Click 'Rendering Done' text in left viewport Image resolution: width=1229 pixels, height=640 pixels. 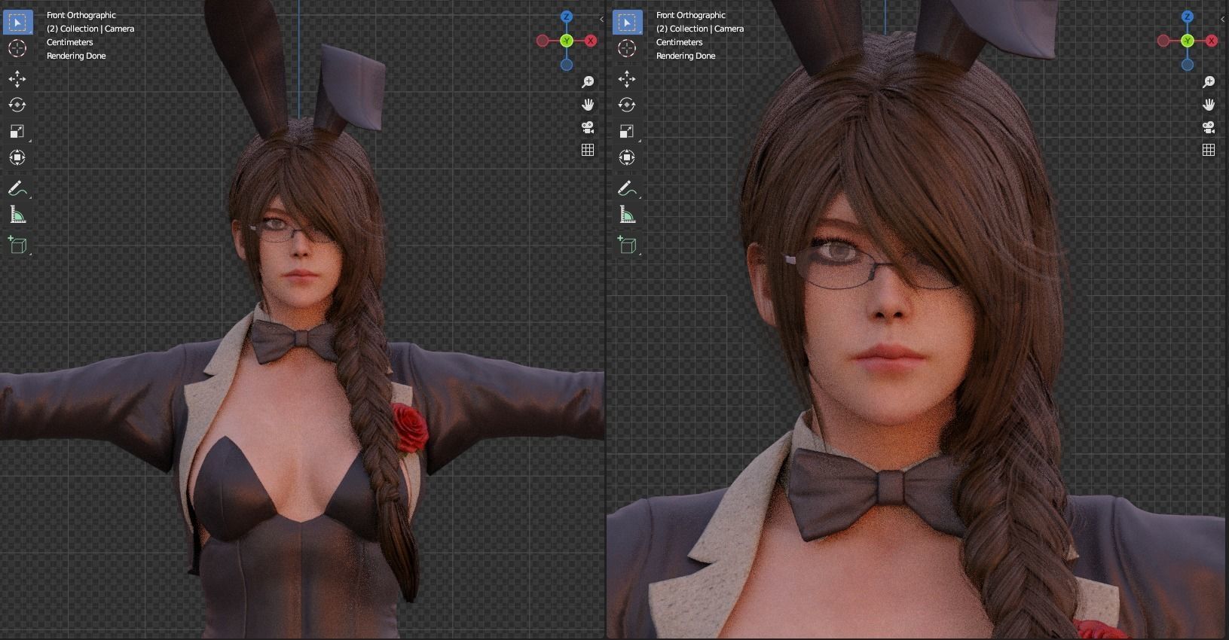coord(76,56)
